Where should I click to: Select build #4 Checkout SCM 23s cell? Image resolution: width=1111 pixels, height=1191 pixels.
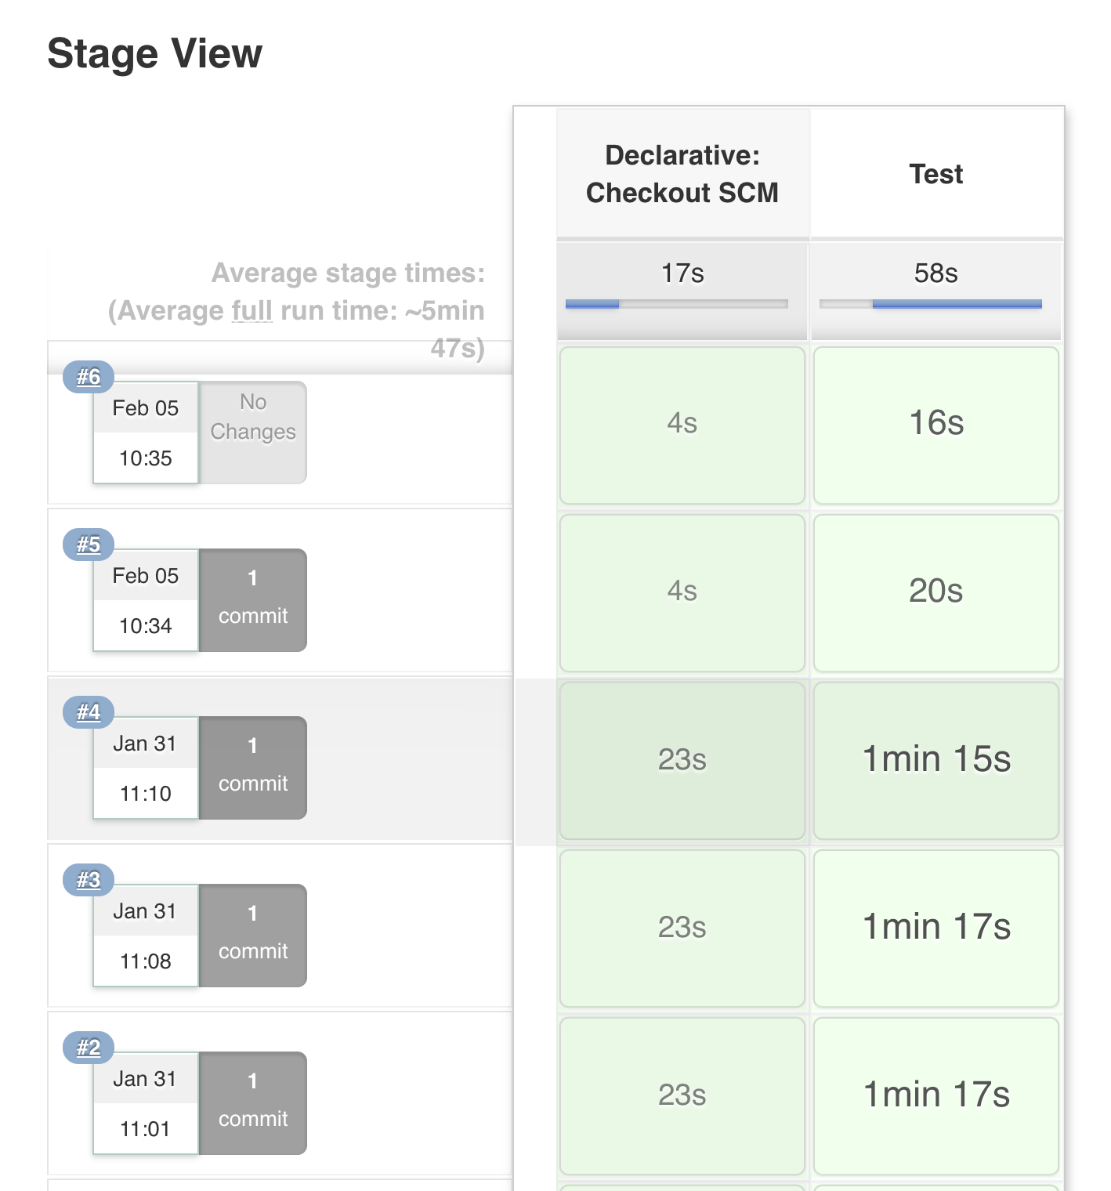pos(682,760)
